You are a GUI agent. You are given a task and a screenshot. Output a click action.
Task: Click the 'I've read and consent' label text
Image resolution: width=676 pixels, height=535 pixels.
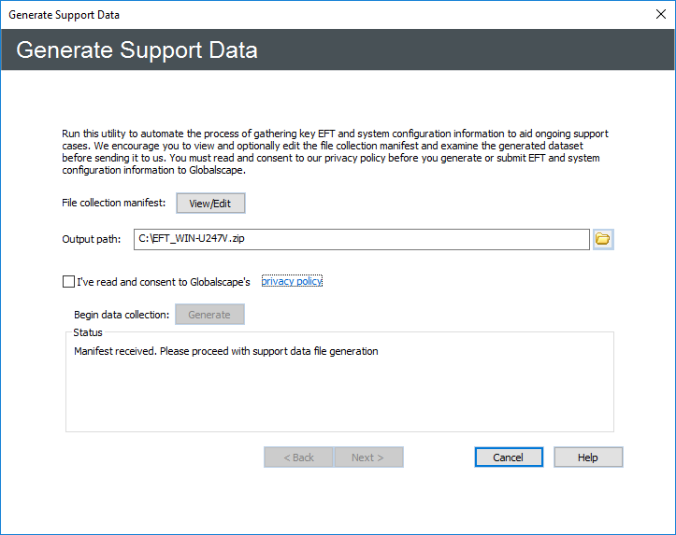pos(163,281)
